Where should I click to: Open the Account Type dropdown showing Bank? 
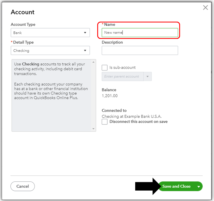(x=50, y=33)
